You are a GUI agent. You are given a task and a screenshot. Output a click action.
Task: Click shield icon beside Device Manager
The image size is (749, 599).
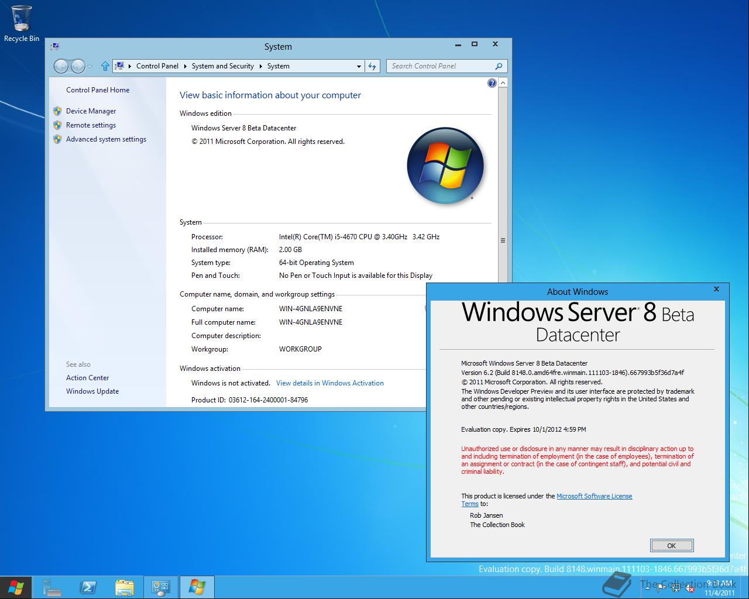[x=57, y=111]
